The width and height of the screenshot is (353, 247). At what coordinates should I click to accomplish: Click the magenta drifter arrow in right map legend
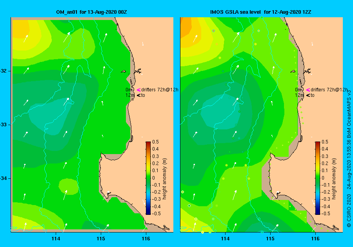tap(308, 90)
